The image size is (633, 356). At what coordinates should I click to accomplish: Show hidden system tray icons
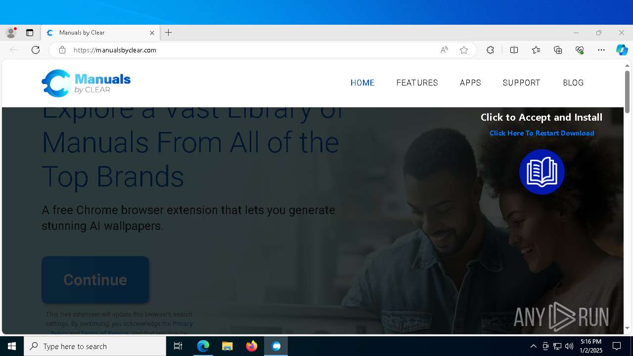tap(533, 346)
